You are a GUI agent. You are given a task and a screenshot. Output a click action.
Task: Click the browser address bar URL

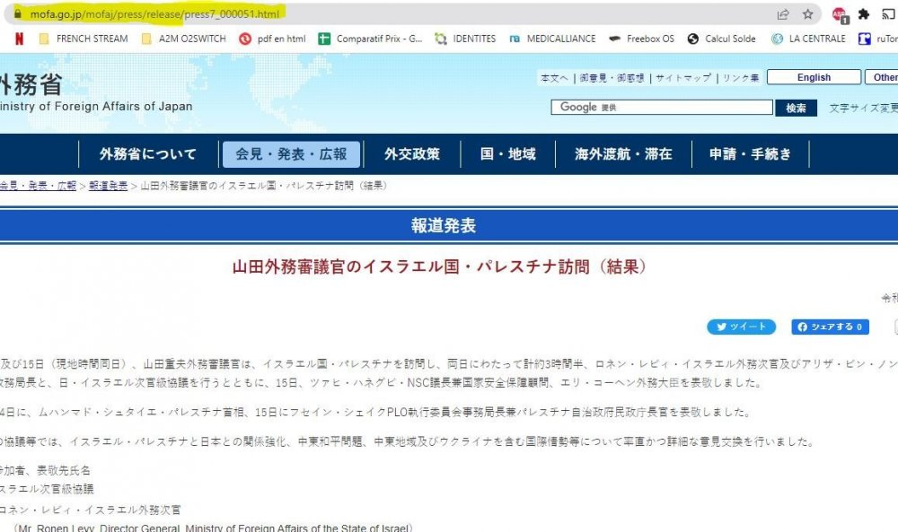coord(180,14)
